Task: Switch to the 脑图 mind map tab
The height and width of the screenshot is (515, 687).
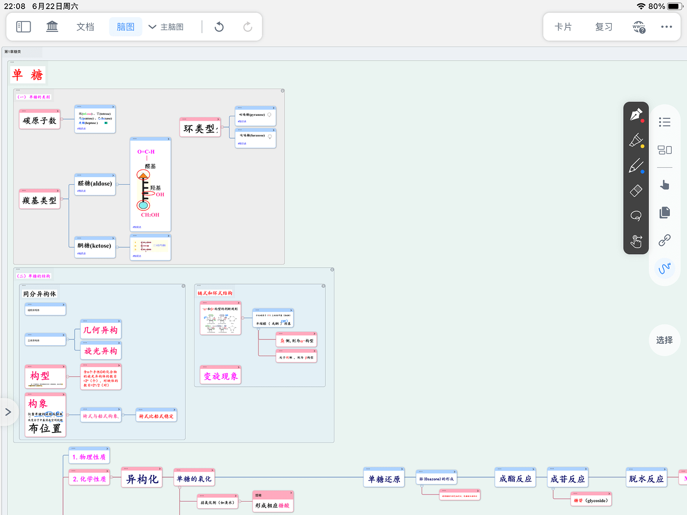Action: click(125, 27)
